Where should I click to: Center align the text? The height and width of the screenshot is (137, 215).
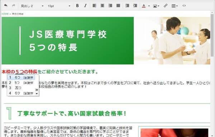click(x=102, y=6)
